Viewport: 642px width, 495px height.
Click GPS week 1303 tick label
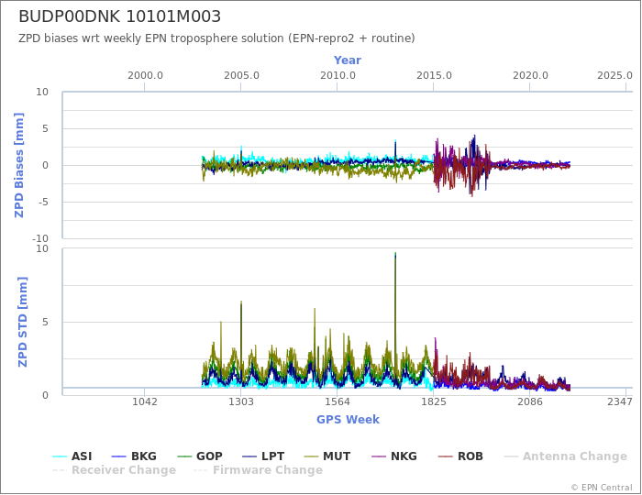241,401
